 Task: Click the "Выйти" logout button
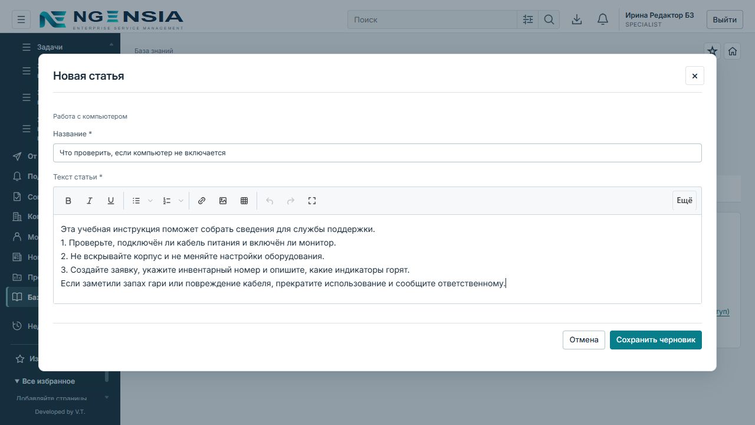coord(725,19)
